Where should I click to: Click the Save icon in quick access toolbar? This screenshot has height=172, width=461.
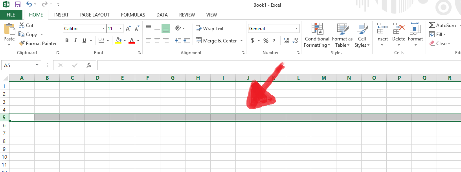pos(18,4)
